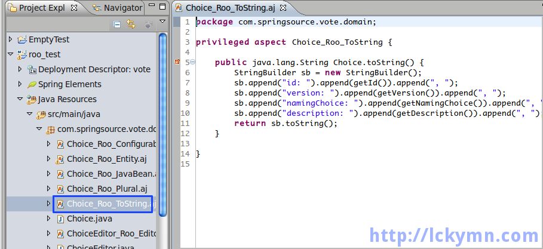
Task: Collapse the src/main/java folder
Action: 29,114
